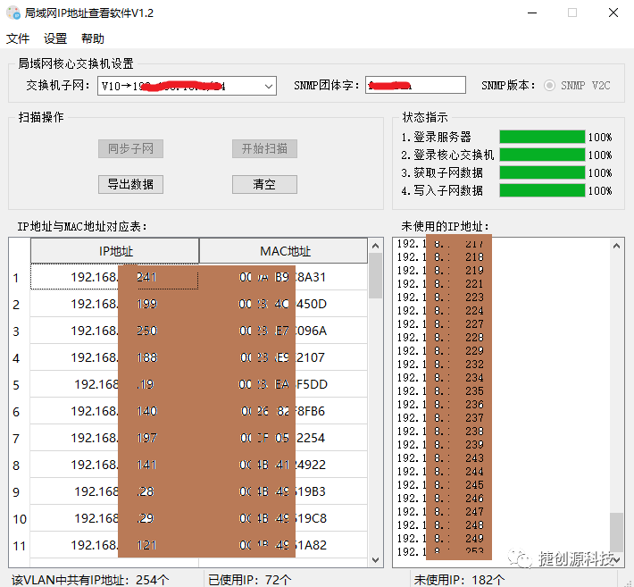The width and height of the screenshot is (634, 587).
Task: Select row 3 IP cell ending 250
Action: pyautogui.click(x=115, y=331)
